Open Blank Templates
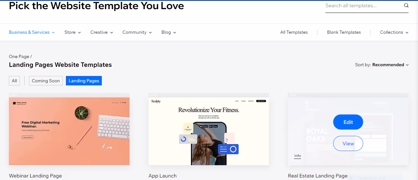 344,32
